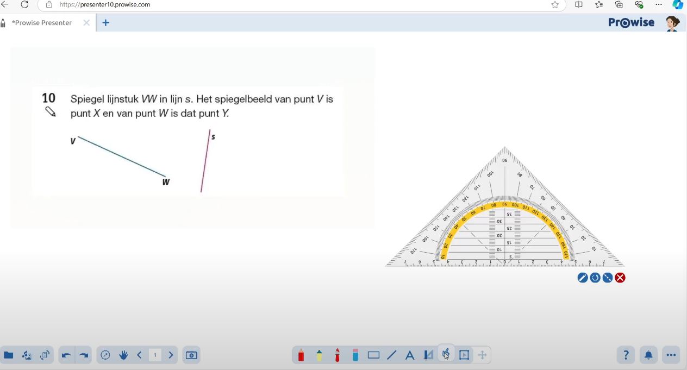Close the Prowise Presenter tab
Image resolution: width=687 pixels, height=370 pixels.
tap(86, 23)
